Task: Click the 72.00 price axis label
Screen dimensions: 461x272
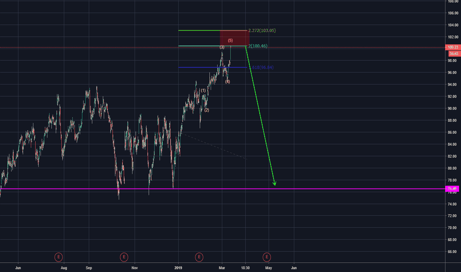Action: point(453,216)
